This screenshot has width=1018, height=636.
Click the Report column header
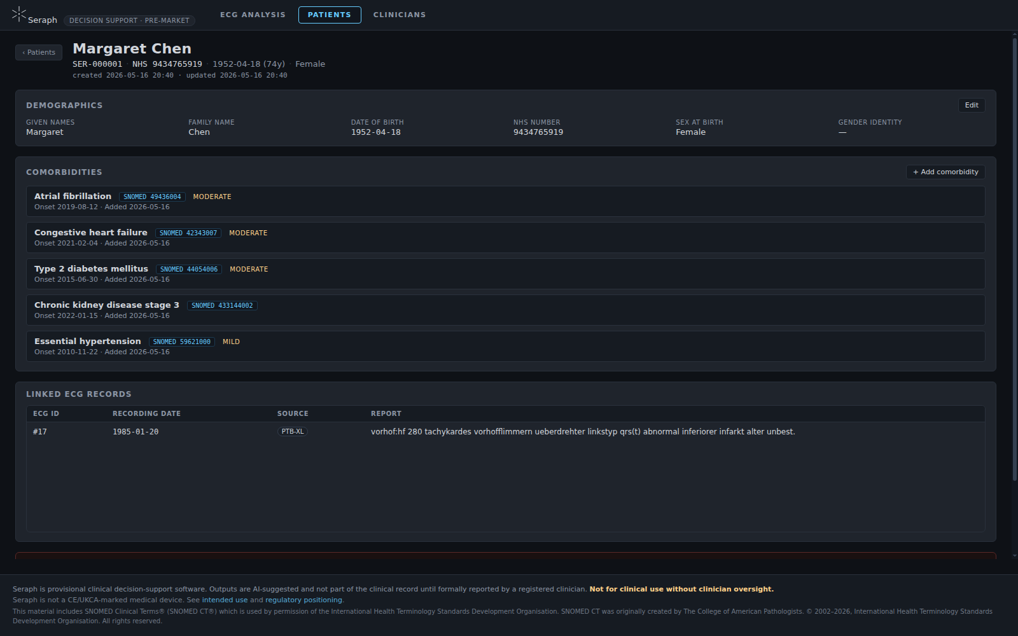pos(386,413)
